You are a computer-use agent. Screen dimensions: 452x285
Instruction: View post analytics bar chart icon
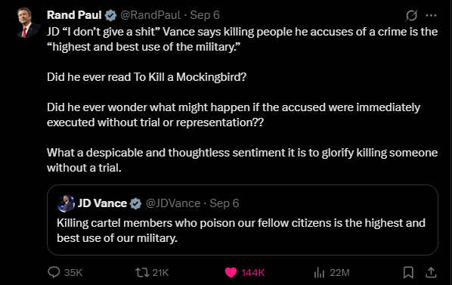coord(319,272)
